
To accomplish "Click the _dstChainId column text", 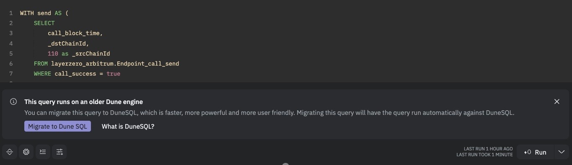I will [68, 43].
